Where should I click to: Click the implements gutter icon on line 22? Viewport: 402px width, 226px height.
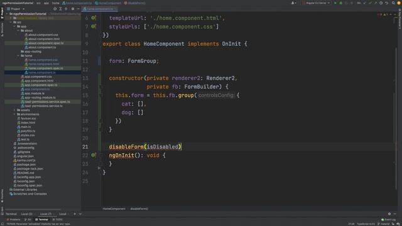[x=94, y=155]
